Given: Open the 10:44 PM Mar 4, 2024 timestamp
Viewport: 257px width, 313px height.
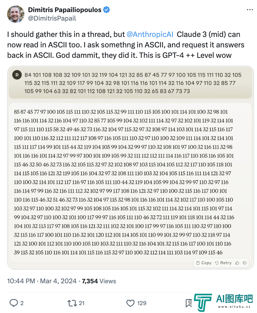Looking at the screenshot, I should pos(42,281).
